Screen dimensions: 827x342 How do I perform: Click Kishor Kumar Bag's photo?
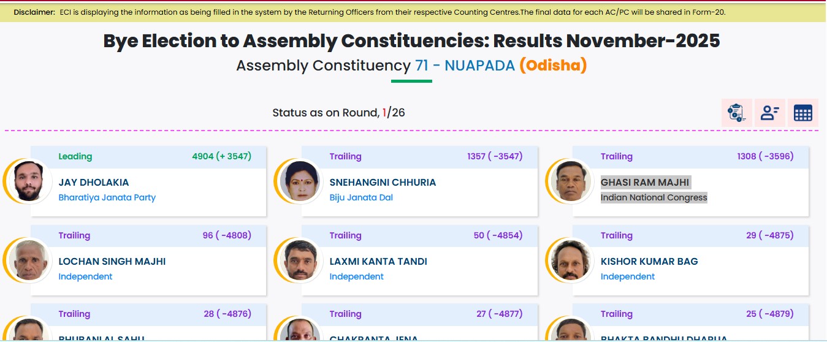tap(570, 260)
